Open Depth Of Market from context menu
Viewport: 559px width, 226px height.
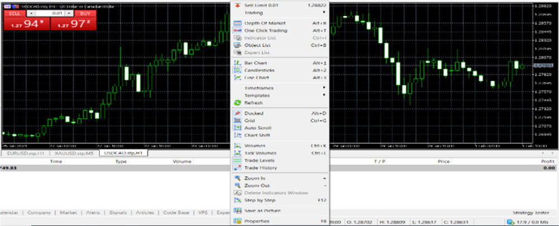tap(280, 23)
